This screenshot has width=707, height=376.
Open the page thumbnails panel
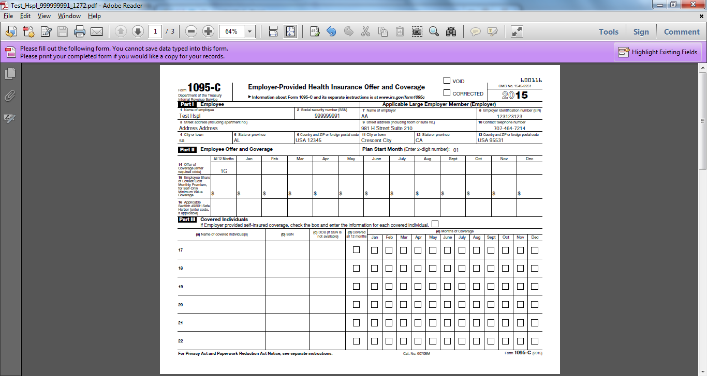click(10, 74)
